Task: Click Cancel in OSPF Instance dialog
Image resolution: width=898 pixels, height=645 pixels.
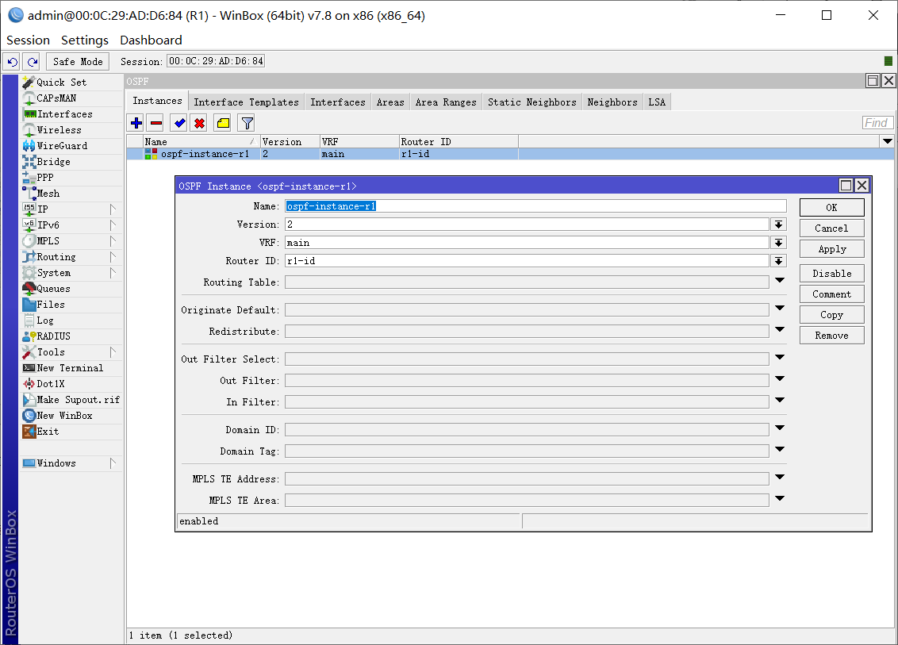Action: coord(831,228)
